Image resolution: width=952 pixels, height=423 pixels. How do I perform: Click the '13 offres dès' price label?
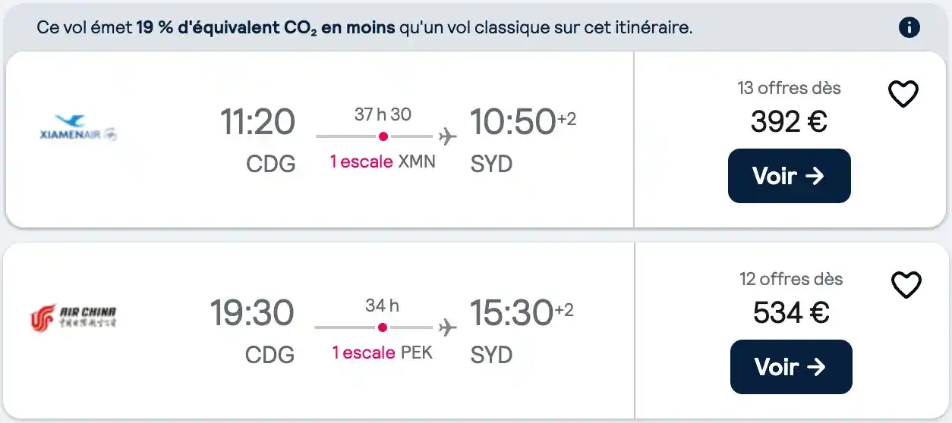pos(790,88)
